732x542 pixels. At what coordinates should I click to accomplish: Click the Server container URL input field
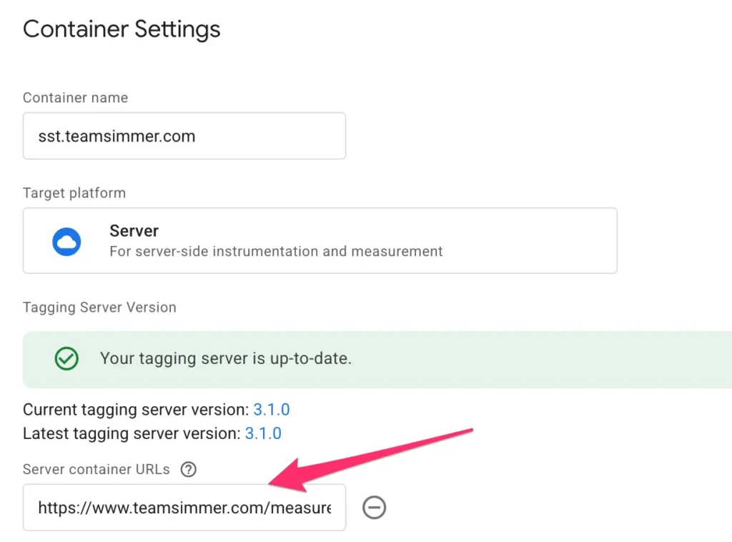coord(184,508)
